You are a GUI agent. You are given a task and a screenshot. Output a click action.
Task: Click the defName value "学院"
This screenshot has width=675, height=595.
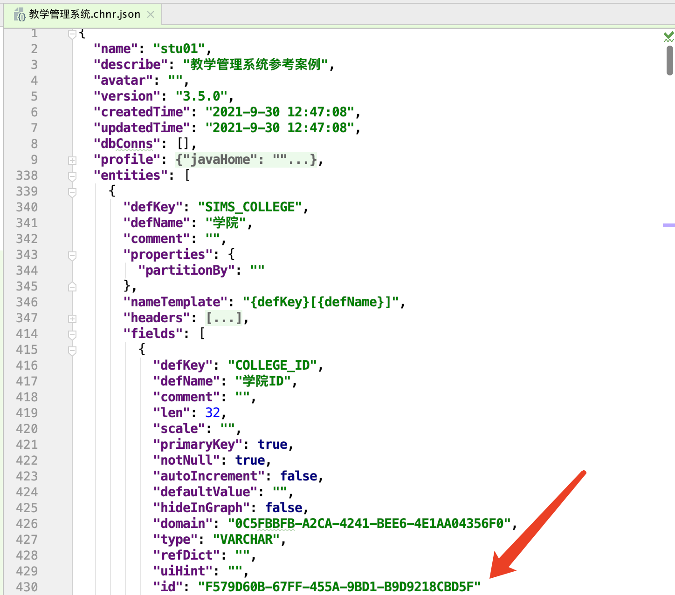coord(226,223)
